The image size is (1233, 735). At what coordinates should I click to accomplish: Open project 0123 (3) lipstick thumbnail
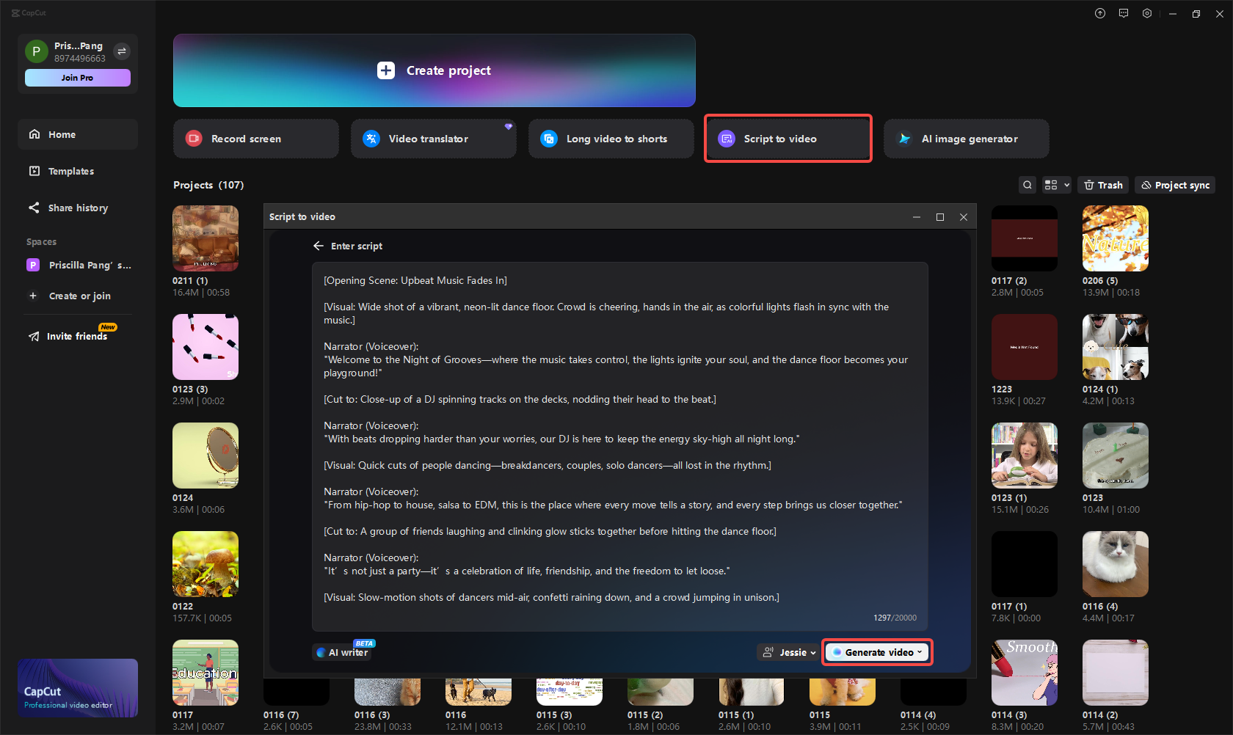205,347
